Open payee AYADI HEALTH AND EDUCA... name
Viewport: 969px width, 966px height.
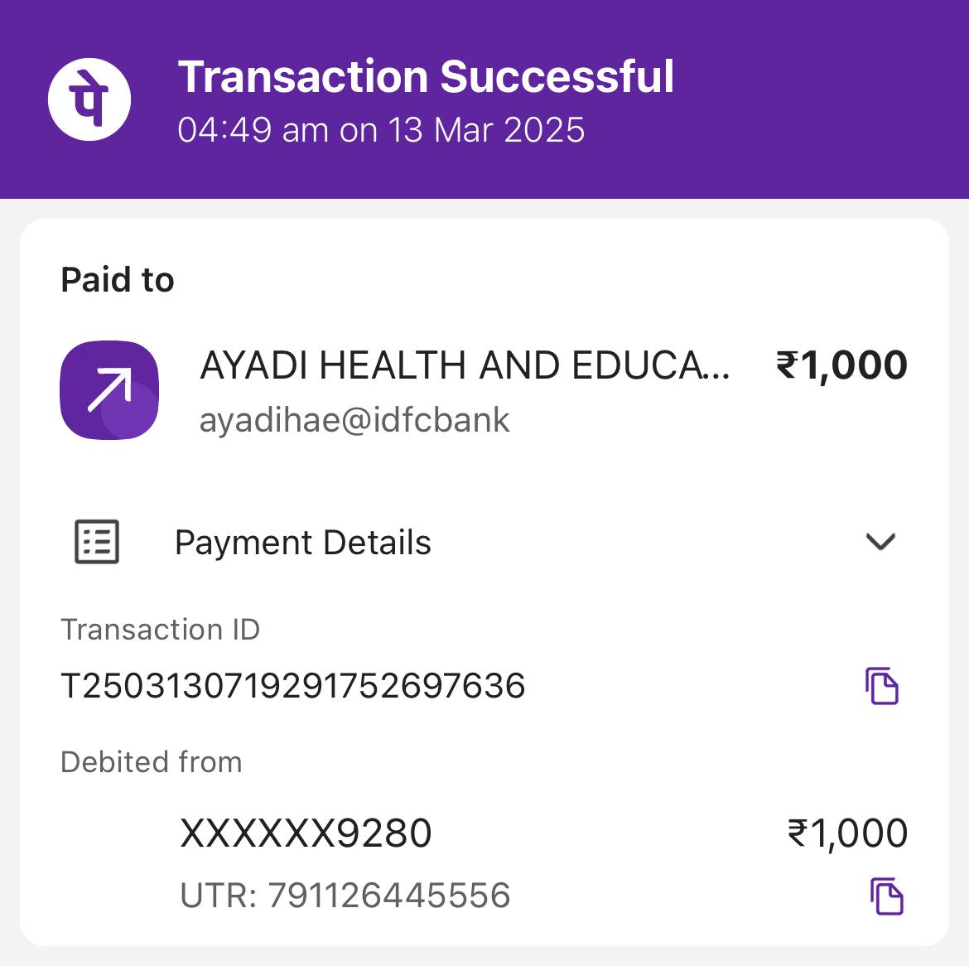coord(464,365)
